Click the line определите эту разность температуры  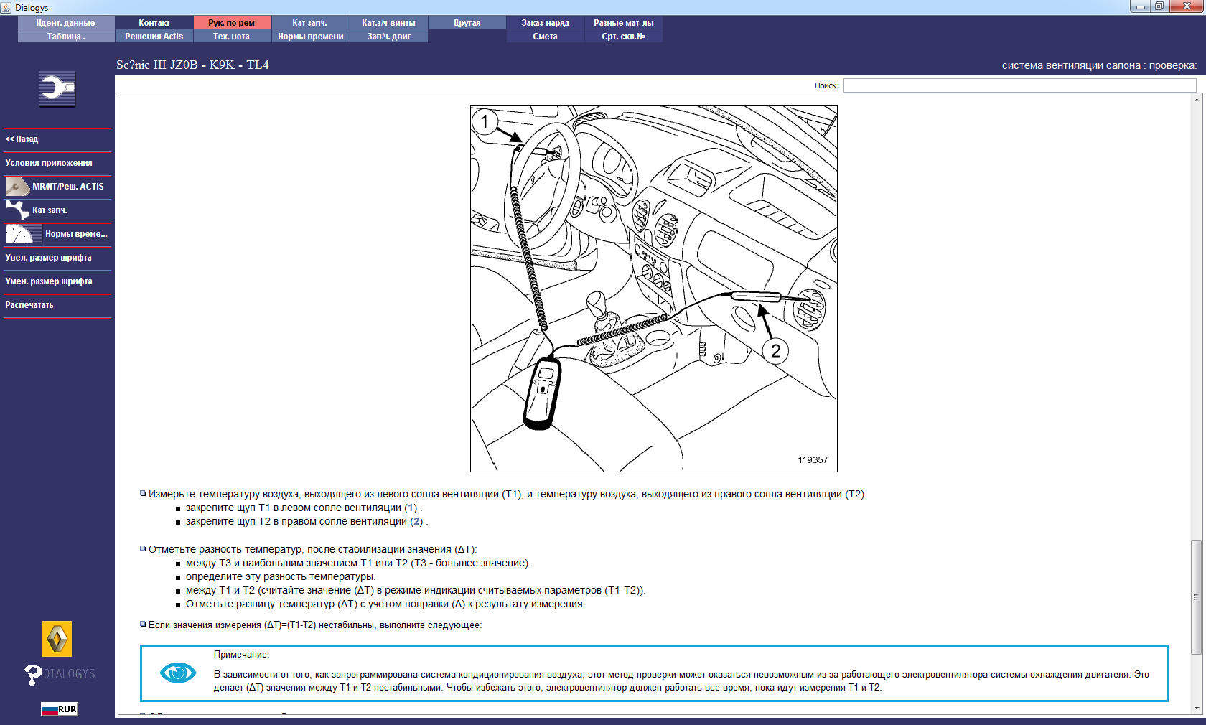(x=281, y=577)
